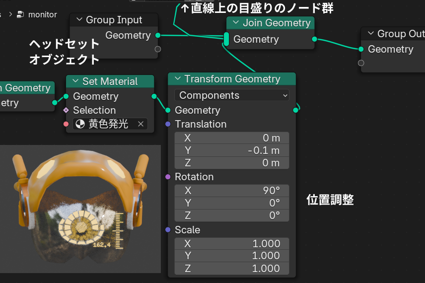Collapse the Transform Geometry node
This screenshot has height=283, width=425.
tap(177, 79)
